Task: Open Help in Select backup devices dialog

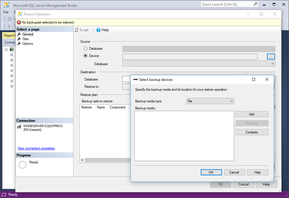Action: (257, 172)
